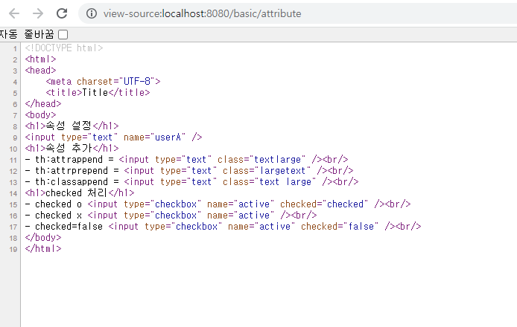Screen dimensions: 517x327
Task: Click line number 17 in the gutter
Action: [x=13, y=227]
